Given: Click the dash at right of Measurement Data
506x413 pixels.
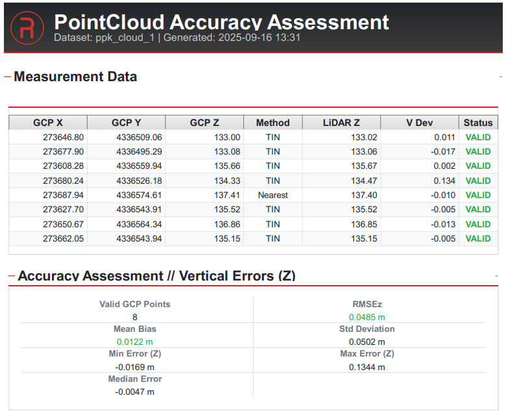Looking at the screenshot, I should coord(500,77).
